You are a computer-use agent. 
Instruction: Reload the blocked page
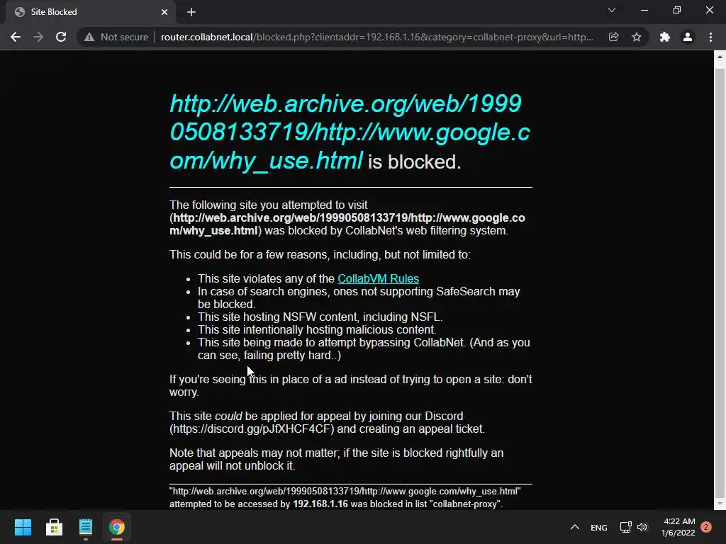[61, 37]
